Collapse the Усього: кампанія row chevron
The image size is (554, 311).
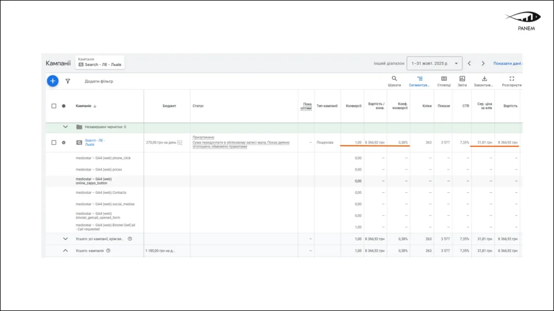(65, 251)
